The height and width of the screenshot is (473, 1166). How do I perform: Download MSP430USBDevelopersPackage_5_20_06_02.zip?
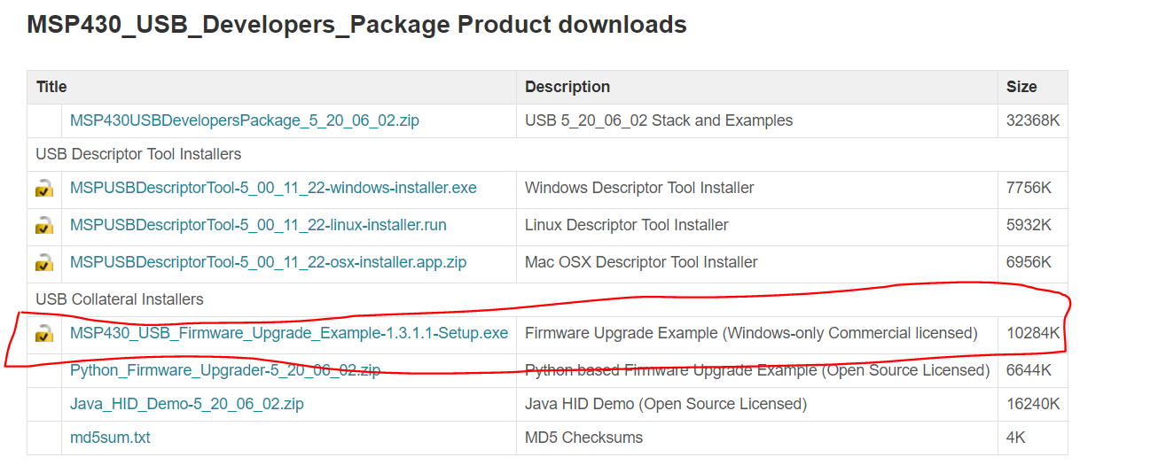click(245, 120)
